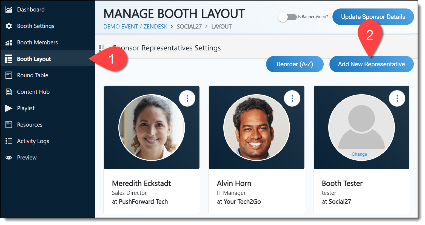The image size is (425, 225).
Task: Open Meredith Eckstadt's three-dot options menu
Action: [x=187, y=98]
